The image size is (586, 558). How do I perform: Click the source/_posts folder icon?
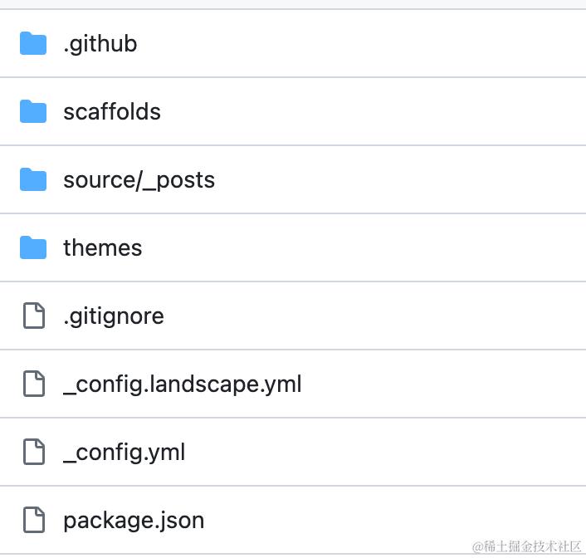[33, 179]
